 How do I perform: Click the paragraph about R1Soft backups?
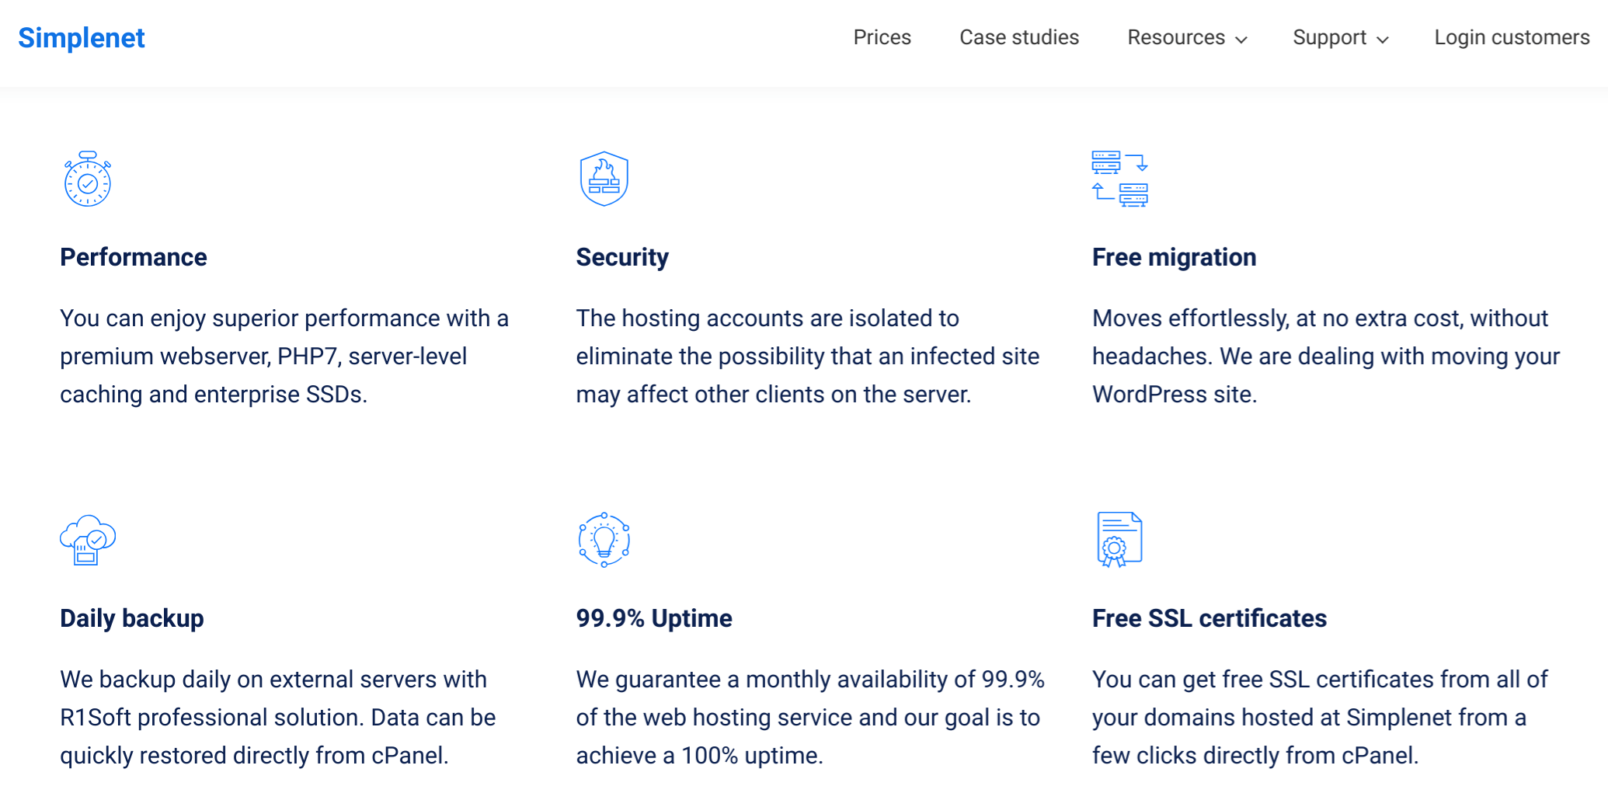[278, 718]
